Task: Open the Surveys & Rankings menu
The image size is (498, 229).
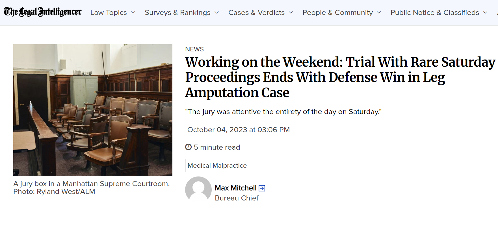Action: (x=177, y=12)
